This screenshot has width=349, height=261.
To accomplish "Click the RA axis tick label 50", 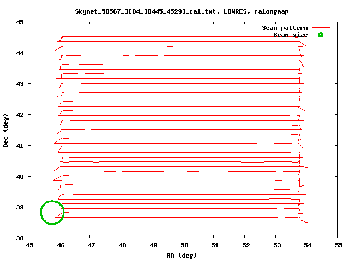I will (184, 245).
